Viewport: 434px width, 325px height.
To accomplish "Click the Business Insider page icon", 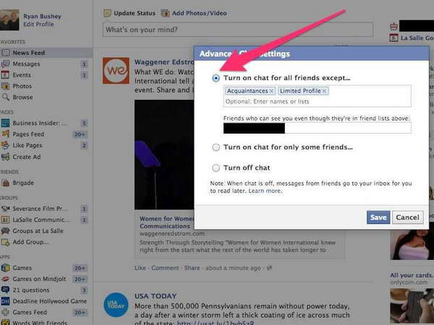I will click(5, 123).
